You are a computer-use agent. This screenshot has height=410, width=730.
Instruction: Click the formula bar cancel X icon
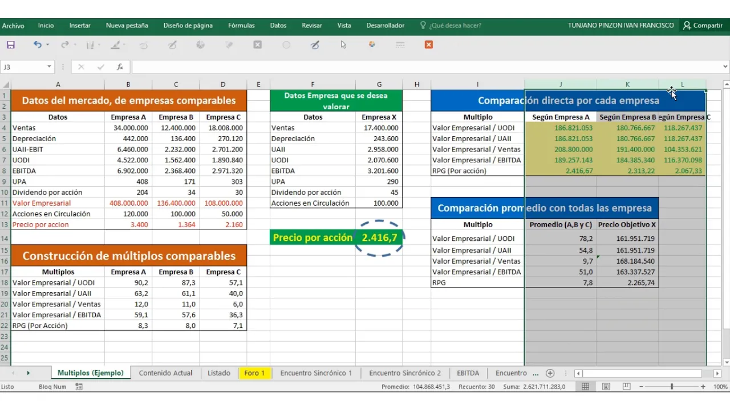[81, 67]
